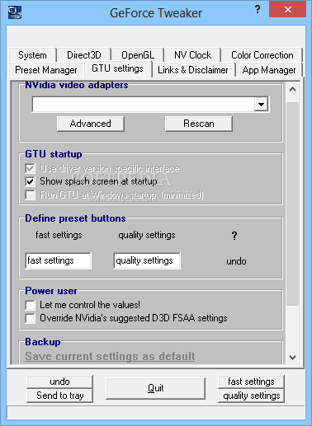Viewport: 312px width, 426px height.
Task: Open the Links & Disclaimer tab
Action: [193, 70]
